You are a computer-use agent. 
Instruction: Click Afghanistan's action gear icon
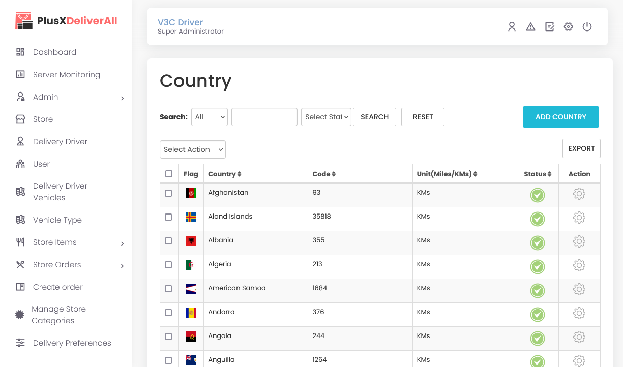pyautogui.click(x=579, y=194)
